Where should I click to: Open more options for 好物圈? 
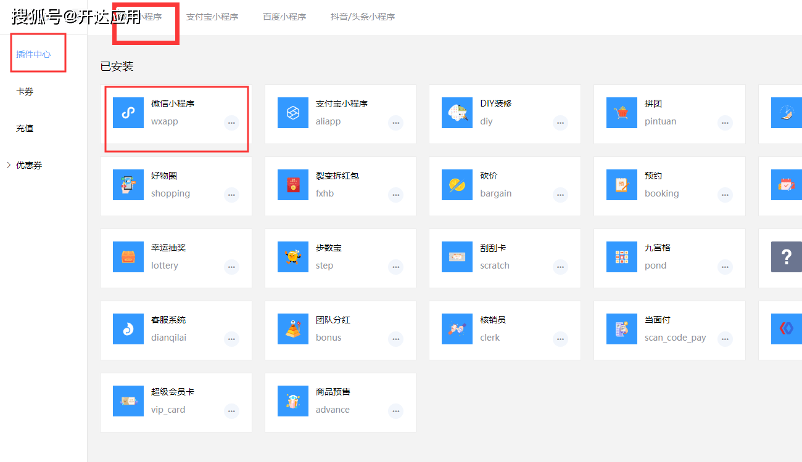(231, 195)
